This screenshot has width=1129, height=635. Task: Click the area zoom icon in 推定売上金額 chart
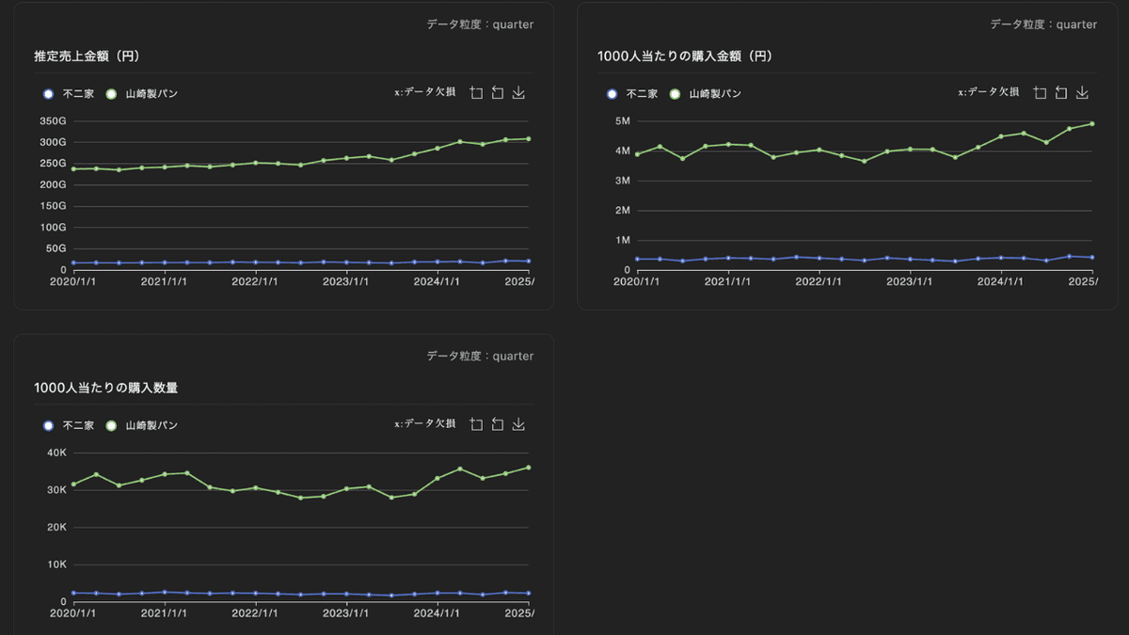pos(476,93)
